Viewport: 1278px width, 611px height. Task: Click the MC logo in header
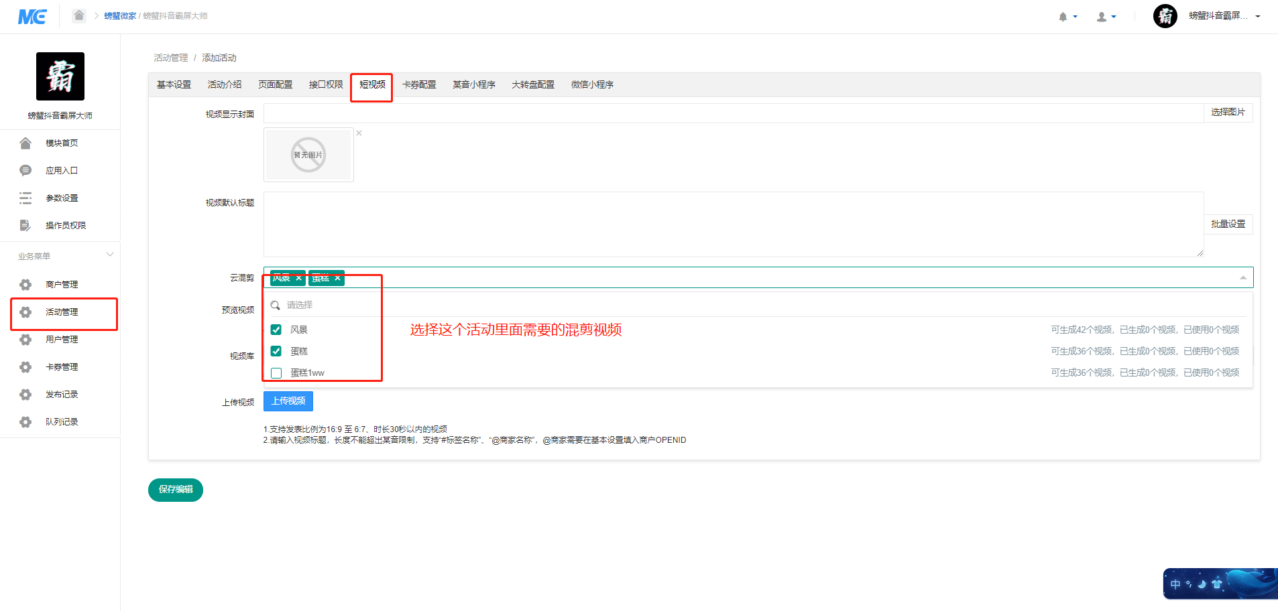(x=32, y=16)
